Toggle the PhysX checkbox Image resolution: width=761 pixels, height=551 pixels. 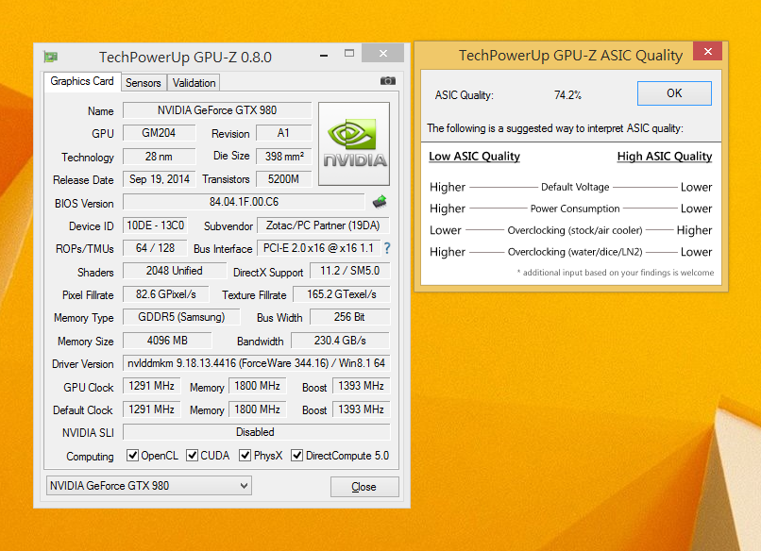coord(245,455)
